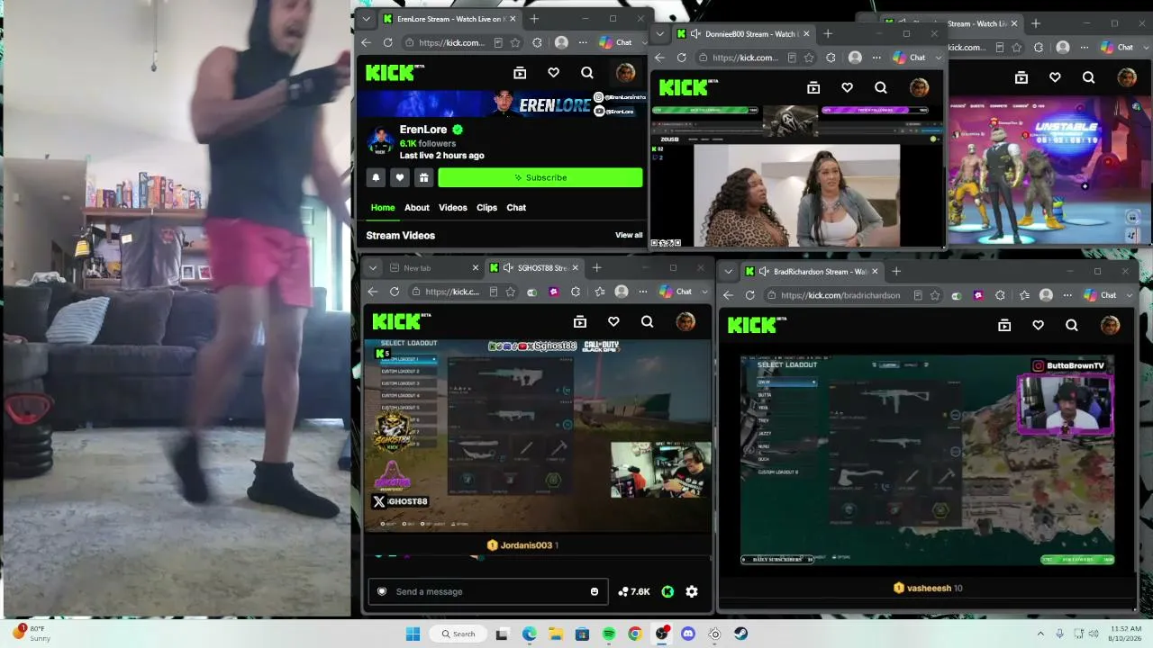Toggle notification bell for EreLore channel

point(377,178)
